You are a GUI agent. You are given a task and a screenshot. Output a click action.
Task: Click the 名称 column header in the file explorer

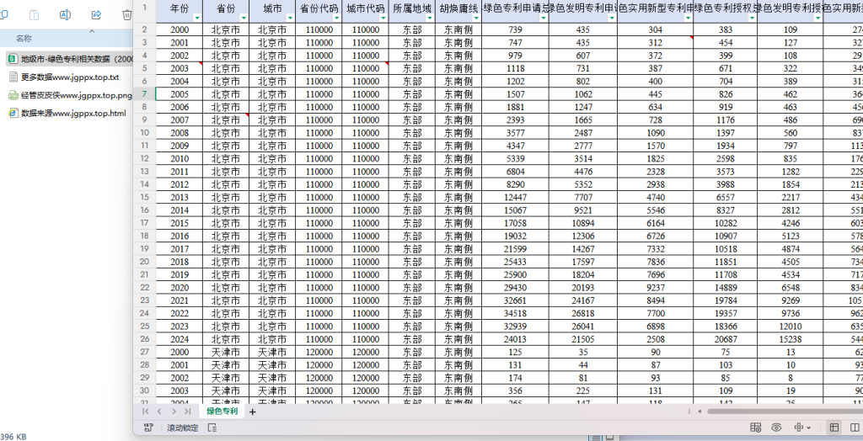(x=23, y=38)
